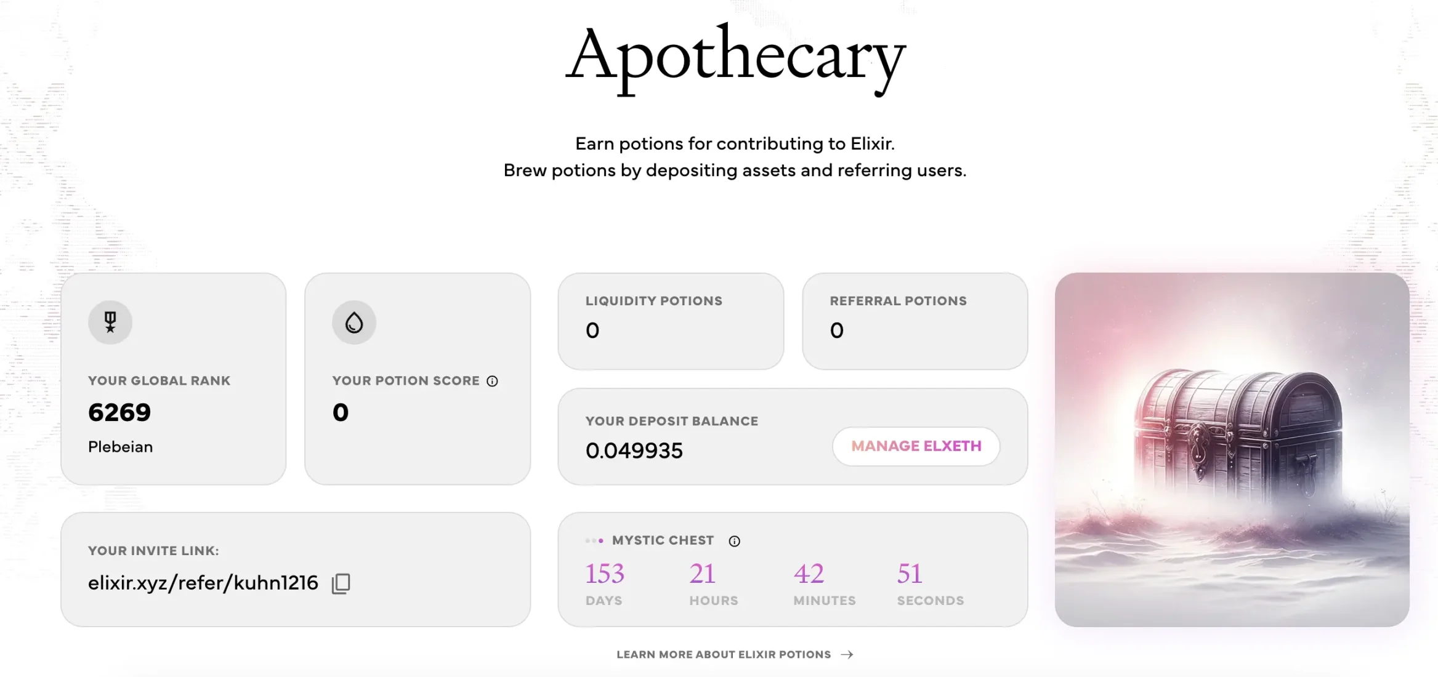Click the Apothecary page heading
Viewport: 1438px width, 677px height.
[735, 57]
